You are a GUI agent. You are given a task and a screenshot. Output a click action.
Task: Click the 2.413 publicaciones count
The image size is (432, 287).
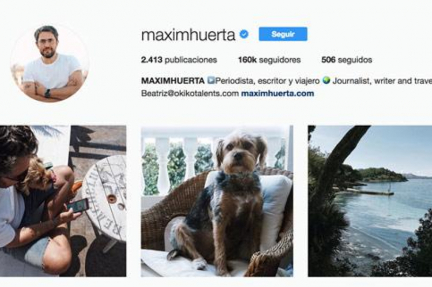point(179,60)
